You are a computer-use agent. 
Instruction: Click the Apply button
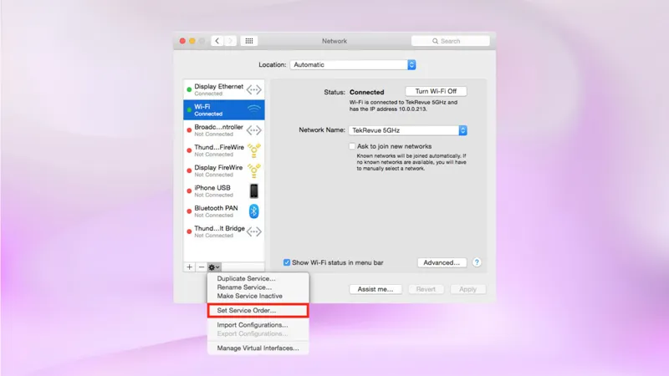(467, 289)
